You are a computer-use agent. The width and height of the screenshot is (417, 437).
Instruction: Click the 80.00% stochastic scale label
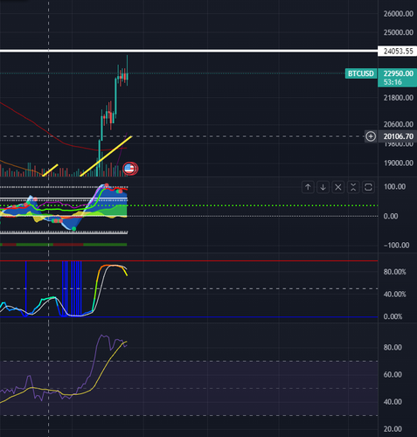(394, 272)
